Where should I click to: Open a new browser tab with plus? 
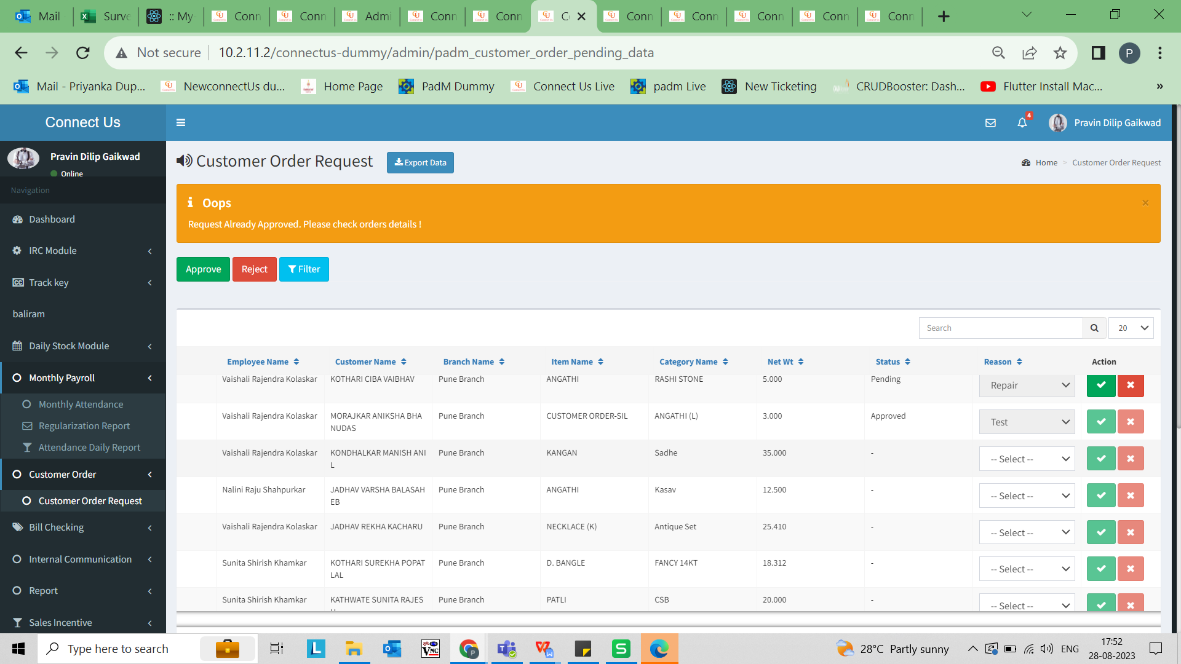tap(944, 17)
